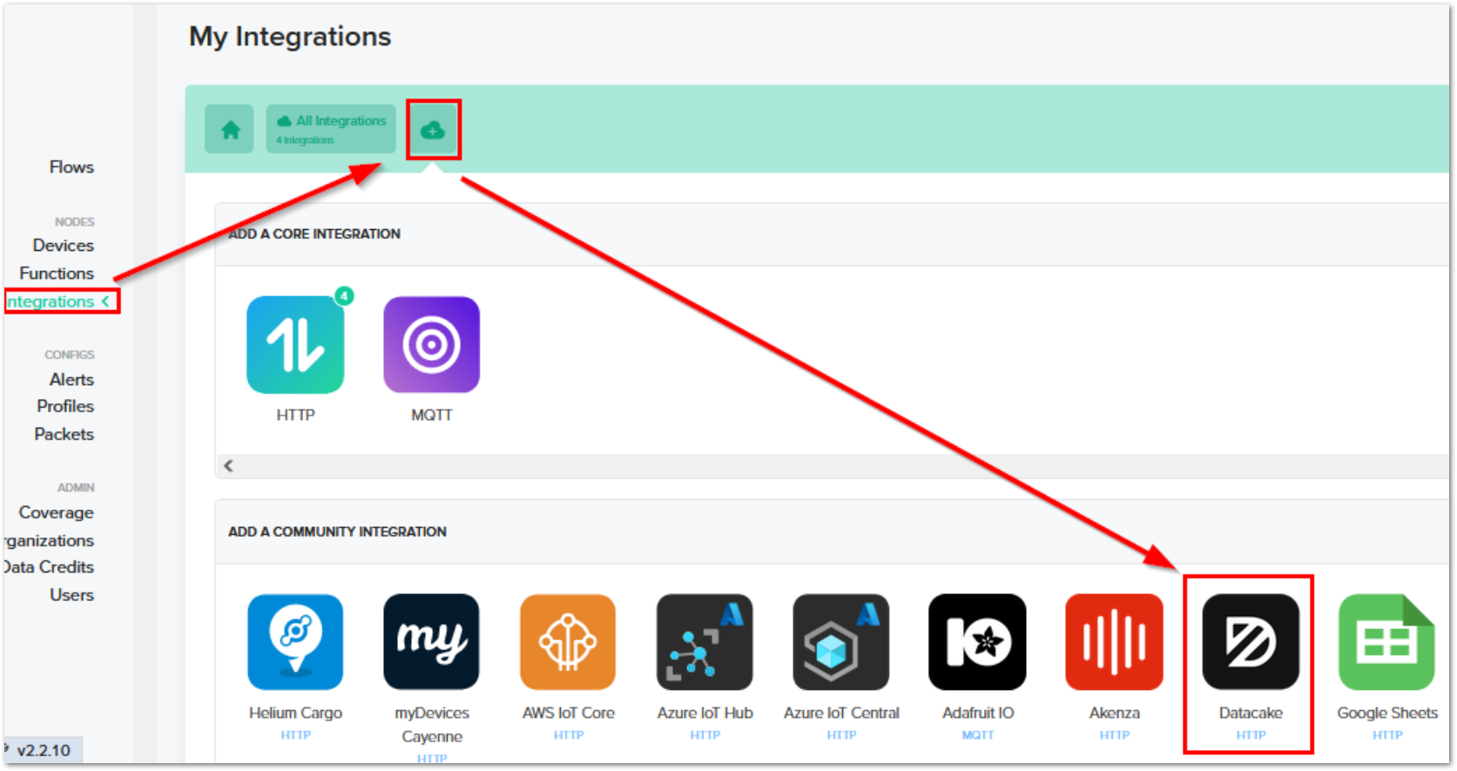Go to Functions in the sidebar
Image resolution: width=1457 pixels, height=771 pixels.
pyautogui.click(x=57, y=274)
